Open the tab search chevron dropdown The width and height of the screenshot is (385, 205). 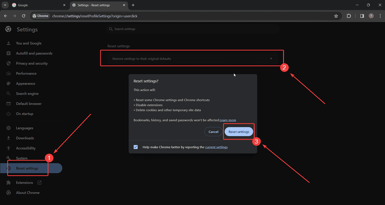[x=4, y=5]
